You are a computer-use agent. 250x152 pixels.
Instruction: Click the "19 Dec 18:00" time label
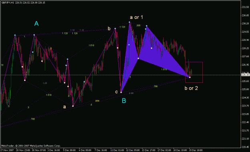[196, 150]
